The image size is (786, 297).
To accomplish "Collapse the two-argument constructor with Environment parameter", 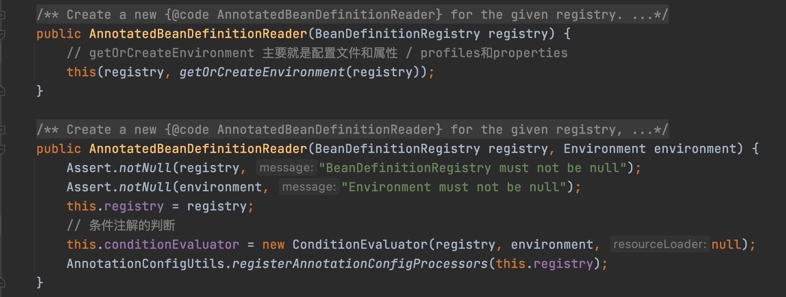I will click(2, 149).
